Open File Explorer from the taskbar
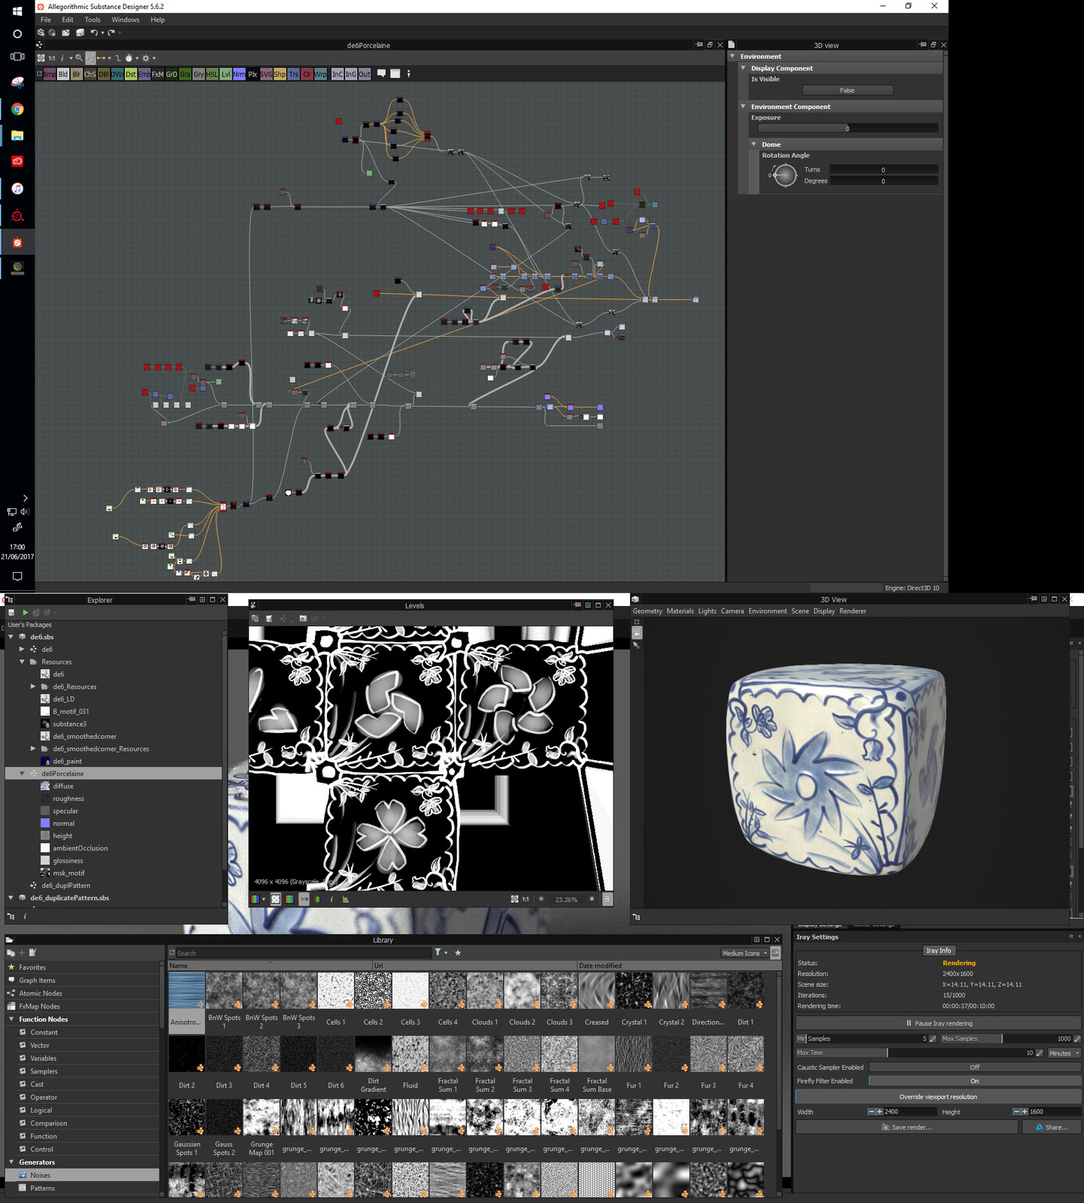1084x1203 pixels. 17,135
